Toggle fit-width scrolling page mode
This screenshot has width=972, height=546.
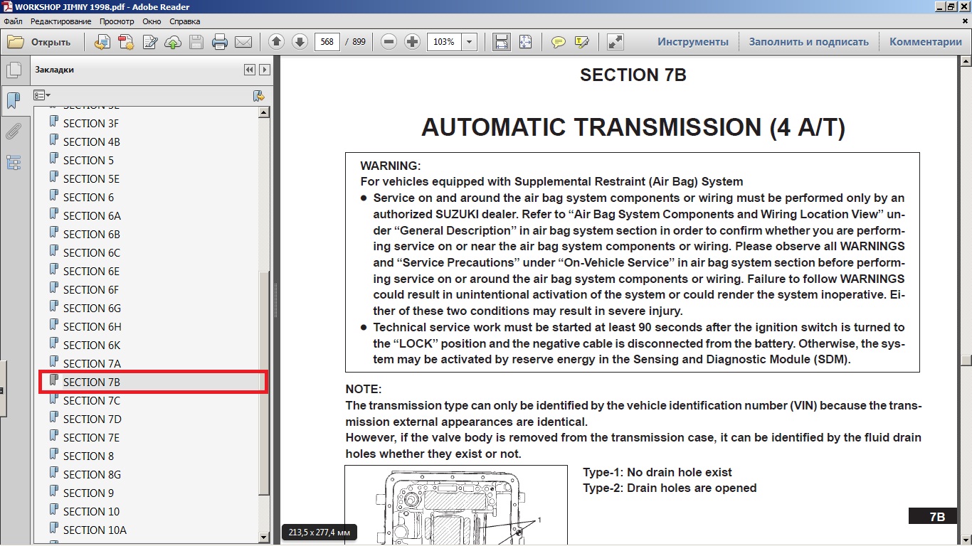pyautogui.click(x=502, y=42)
